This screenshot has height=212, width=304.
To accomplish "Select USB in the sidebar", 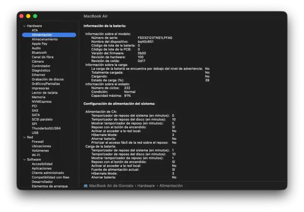I will [35, 133].
